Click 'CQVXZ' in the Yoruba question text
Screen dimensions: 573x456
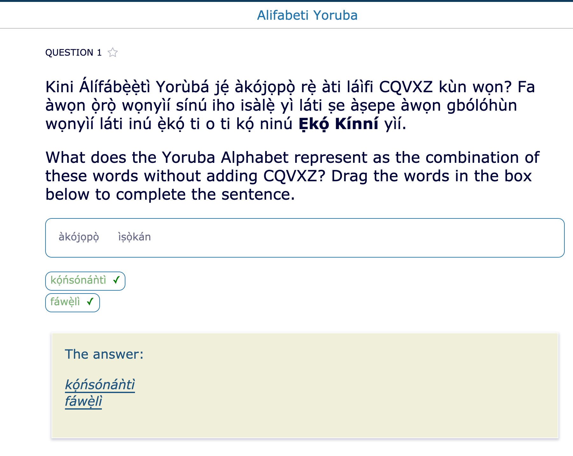click(406, 87)
